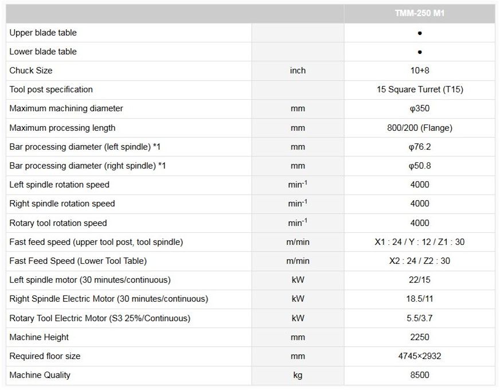Click the X2 : 24 / Z2 : 30 value

click(419, 261)
